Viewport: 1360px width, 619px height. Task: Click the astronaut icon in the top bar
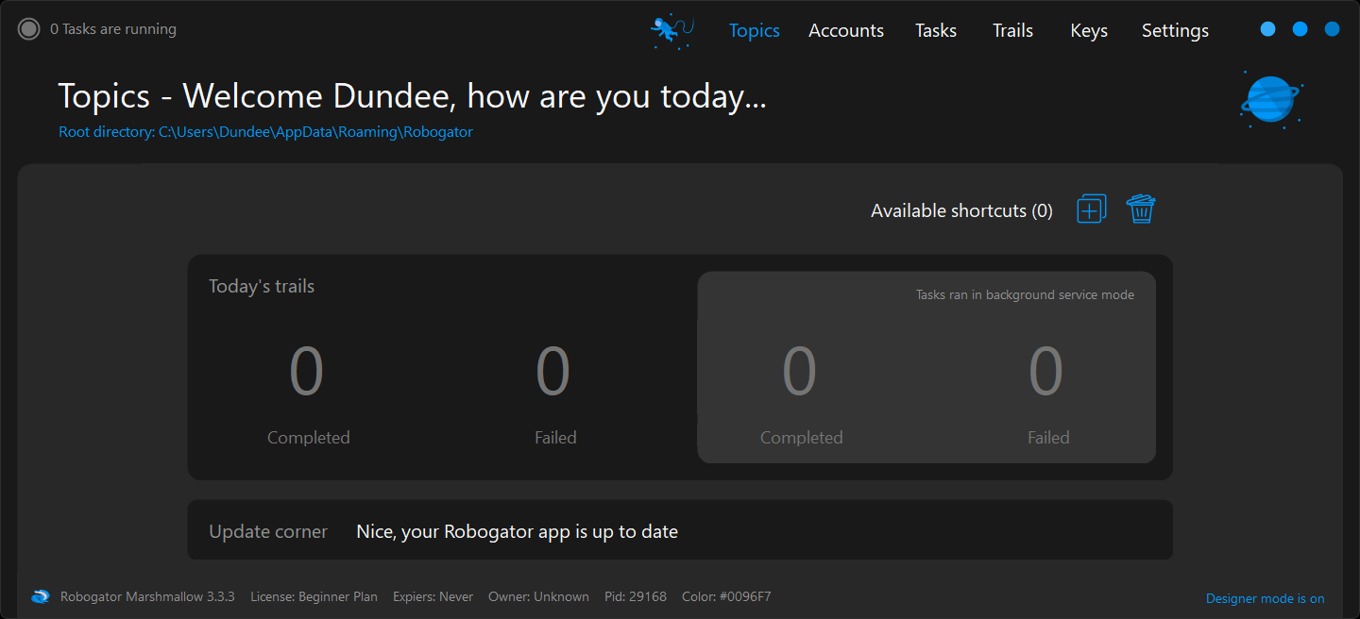coord(671,30)
